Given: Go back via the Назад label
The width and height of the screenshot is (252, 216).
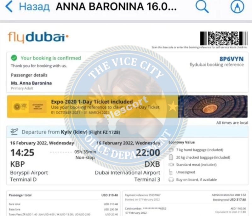Looking at the screenshot, I should click(x=34, y=7).
